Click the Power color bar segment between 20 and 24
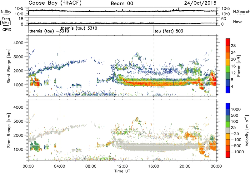This screenshot has height=173, width=250. coord(228,56)
